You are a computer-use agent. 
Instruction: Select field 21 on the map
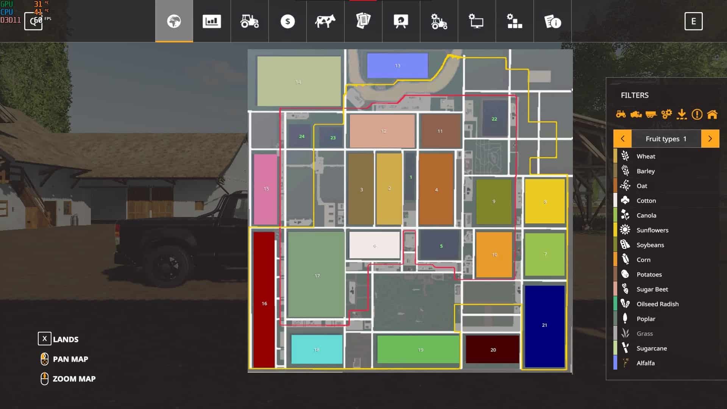(544, 325)
